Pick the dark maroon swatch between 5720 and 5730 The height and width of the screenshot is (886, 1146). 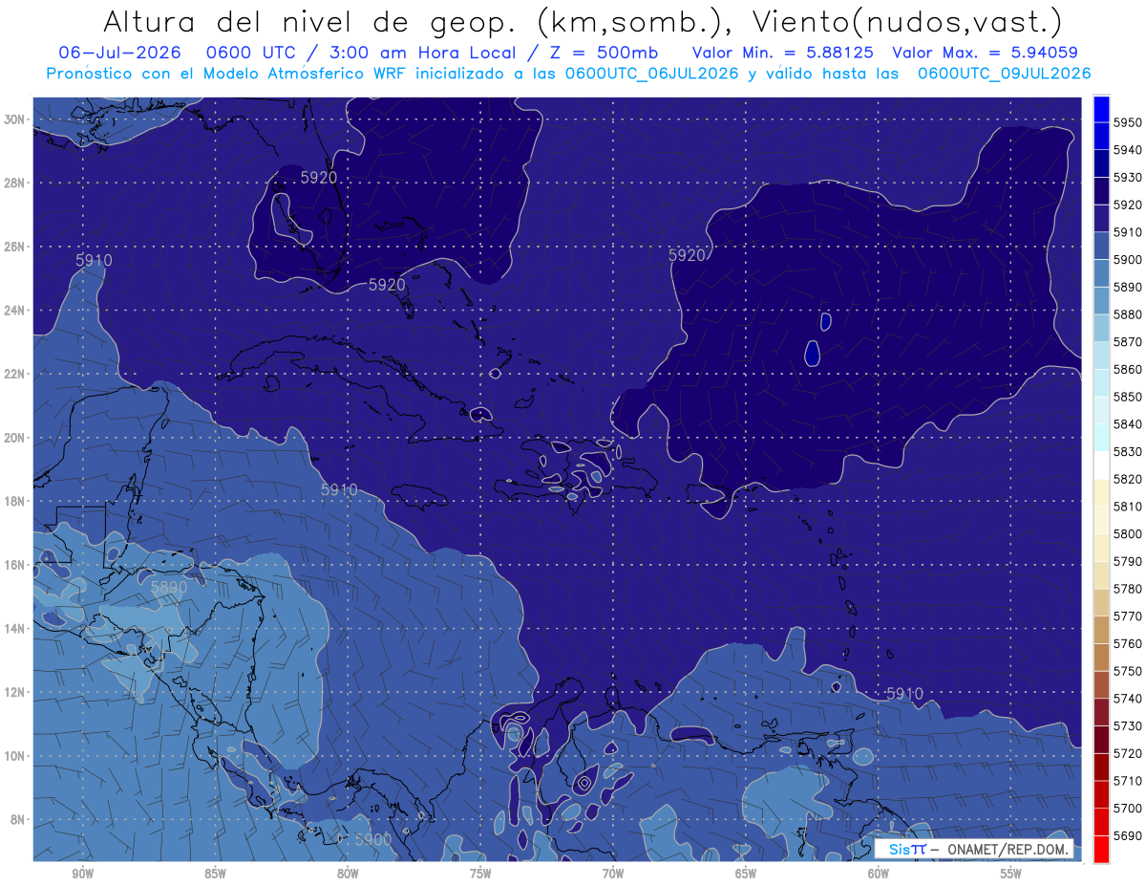click(x=1101, y=740)
